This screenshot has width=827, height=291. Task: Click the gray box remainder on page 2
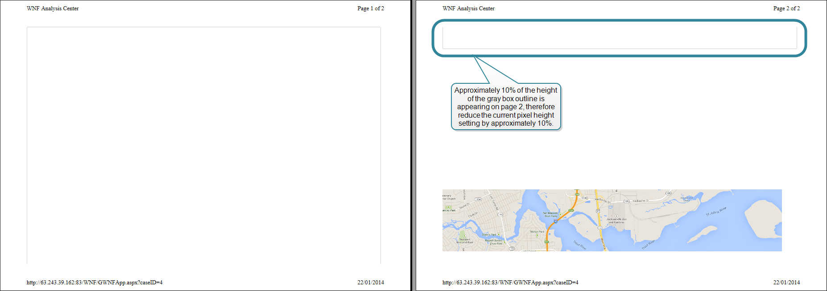click(619, 38)
